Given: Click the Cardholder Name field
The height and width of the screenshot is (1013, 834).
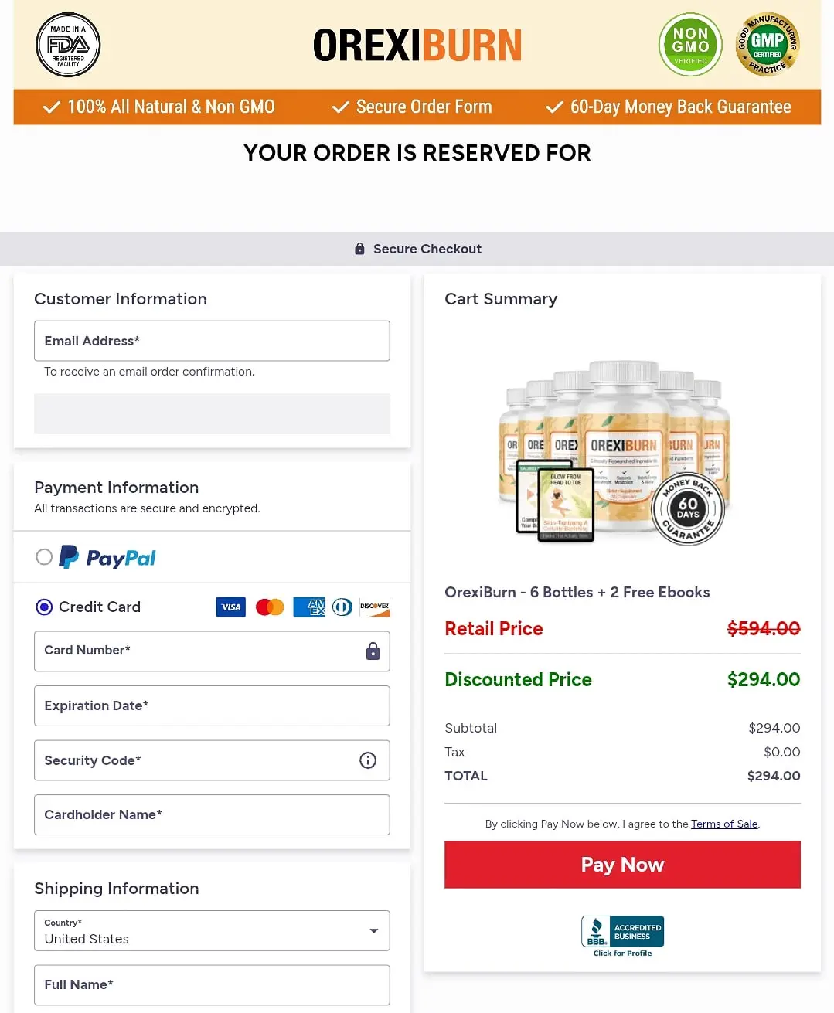Looking at the screenshot, I should [212, 814].
